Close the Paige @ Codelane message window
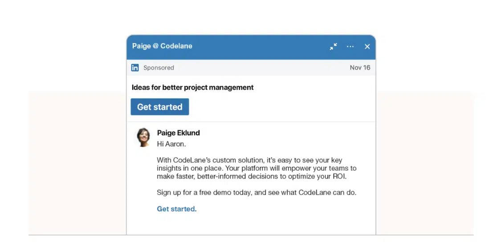 [x=367, y=46]
